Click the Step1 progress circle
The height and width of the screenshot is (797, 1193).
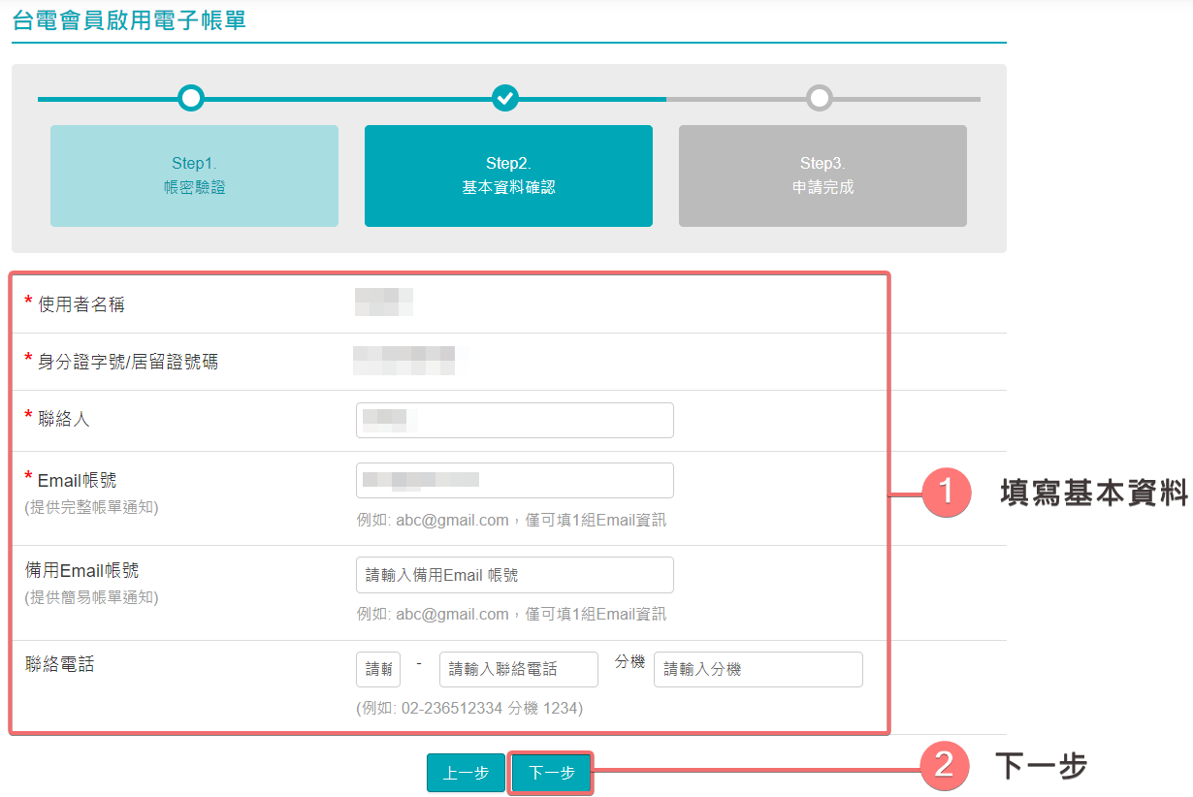191,98
